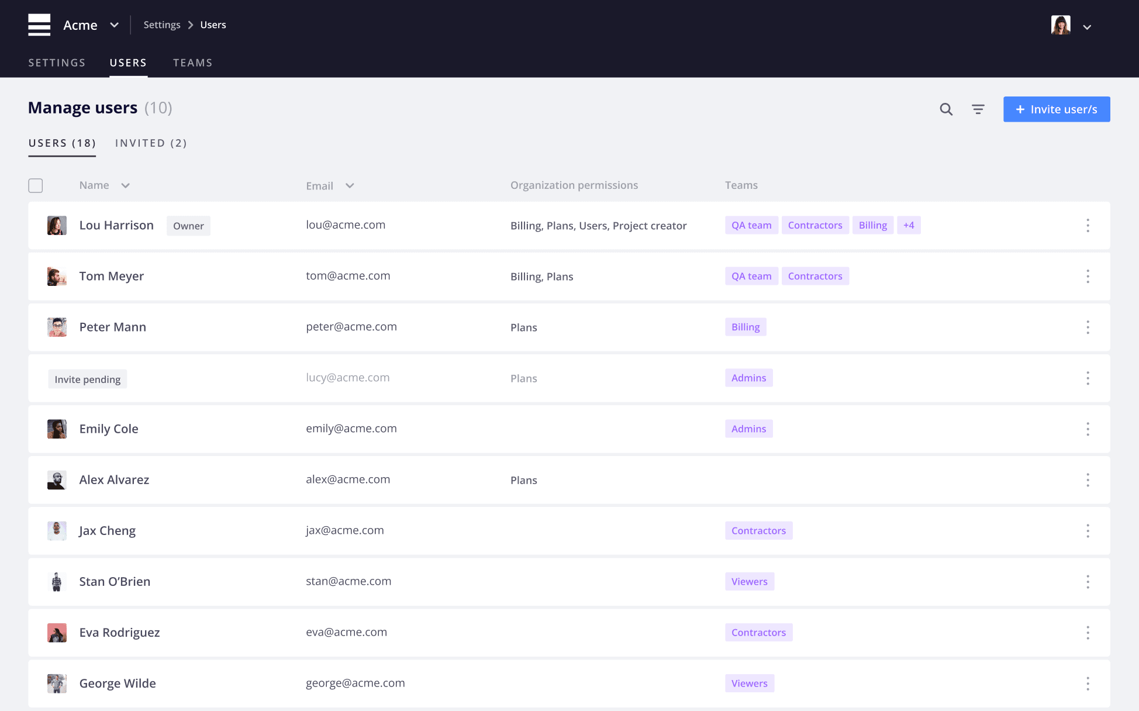
Task: Click the user profile avatar top right
Action: [1061, 25]
